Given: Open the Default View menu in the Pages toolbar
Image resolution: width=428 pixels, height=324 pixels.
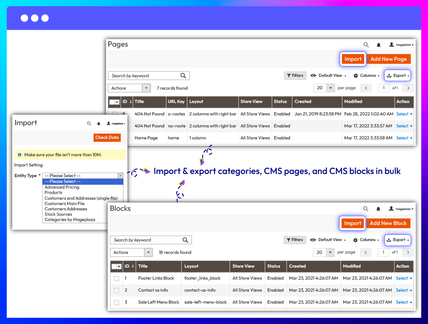Looking at the screenshot, I should pos(329,75).
